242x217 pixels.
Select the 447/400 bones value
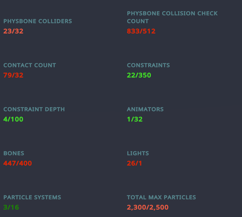tap(18, 163)
